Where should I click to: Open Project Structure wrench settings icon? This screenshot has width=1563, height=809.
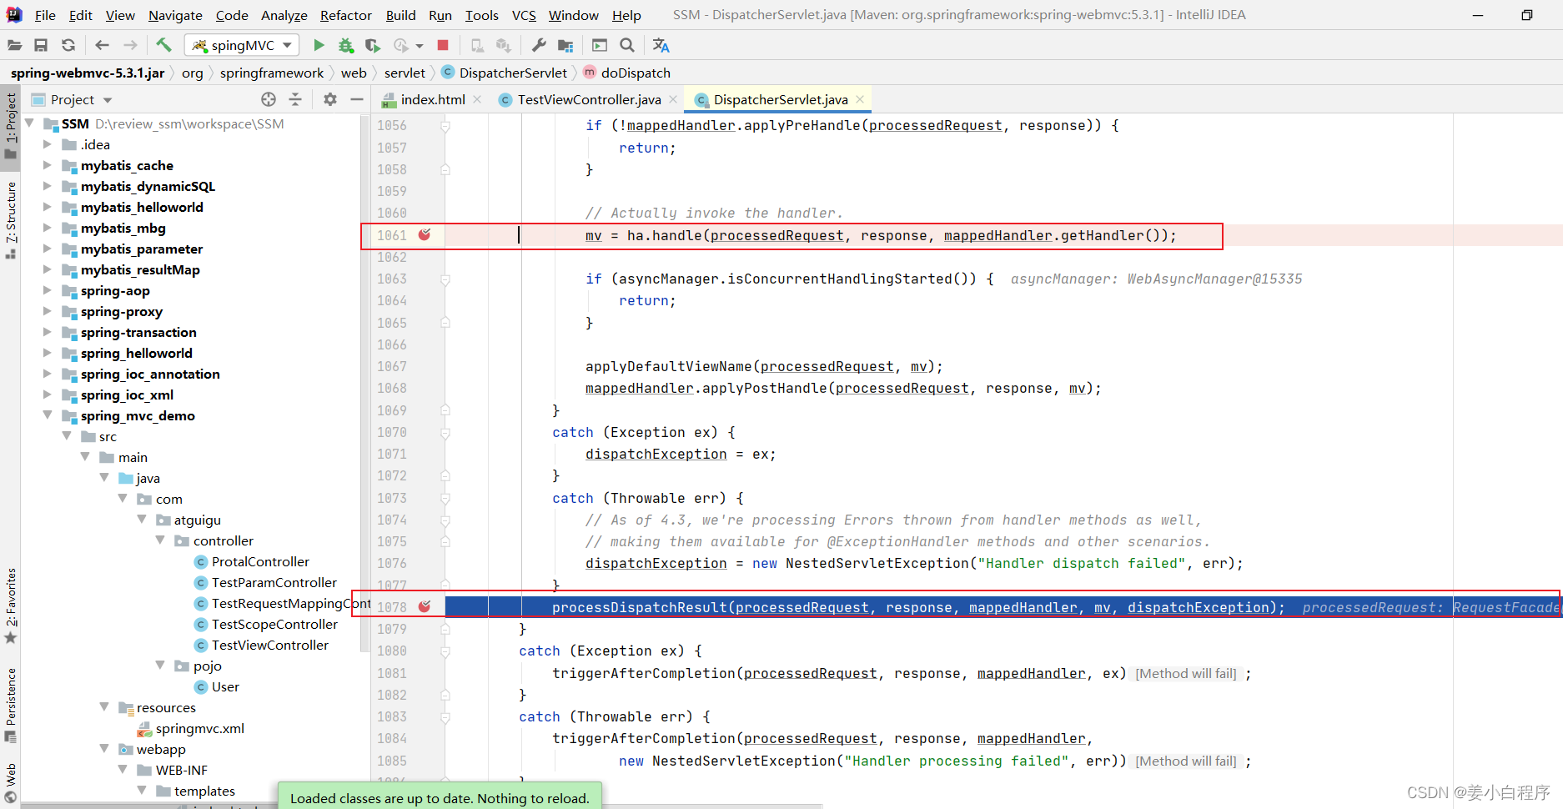click(539, 45)
